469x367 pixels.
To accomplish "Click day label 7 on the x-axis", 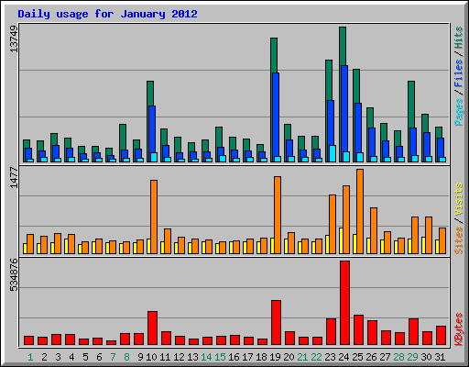I will coord(113,357).
